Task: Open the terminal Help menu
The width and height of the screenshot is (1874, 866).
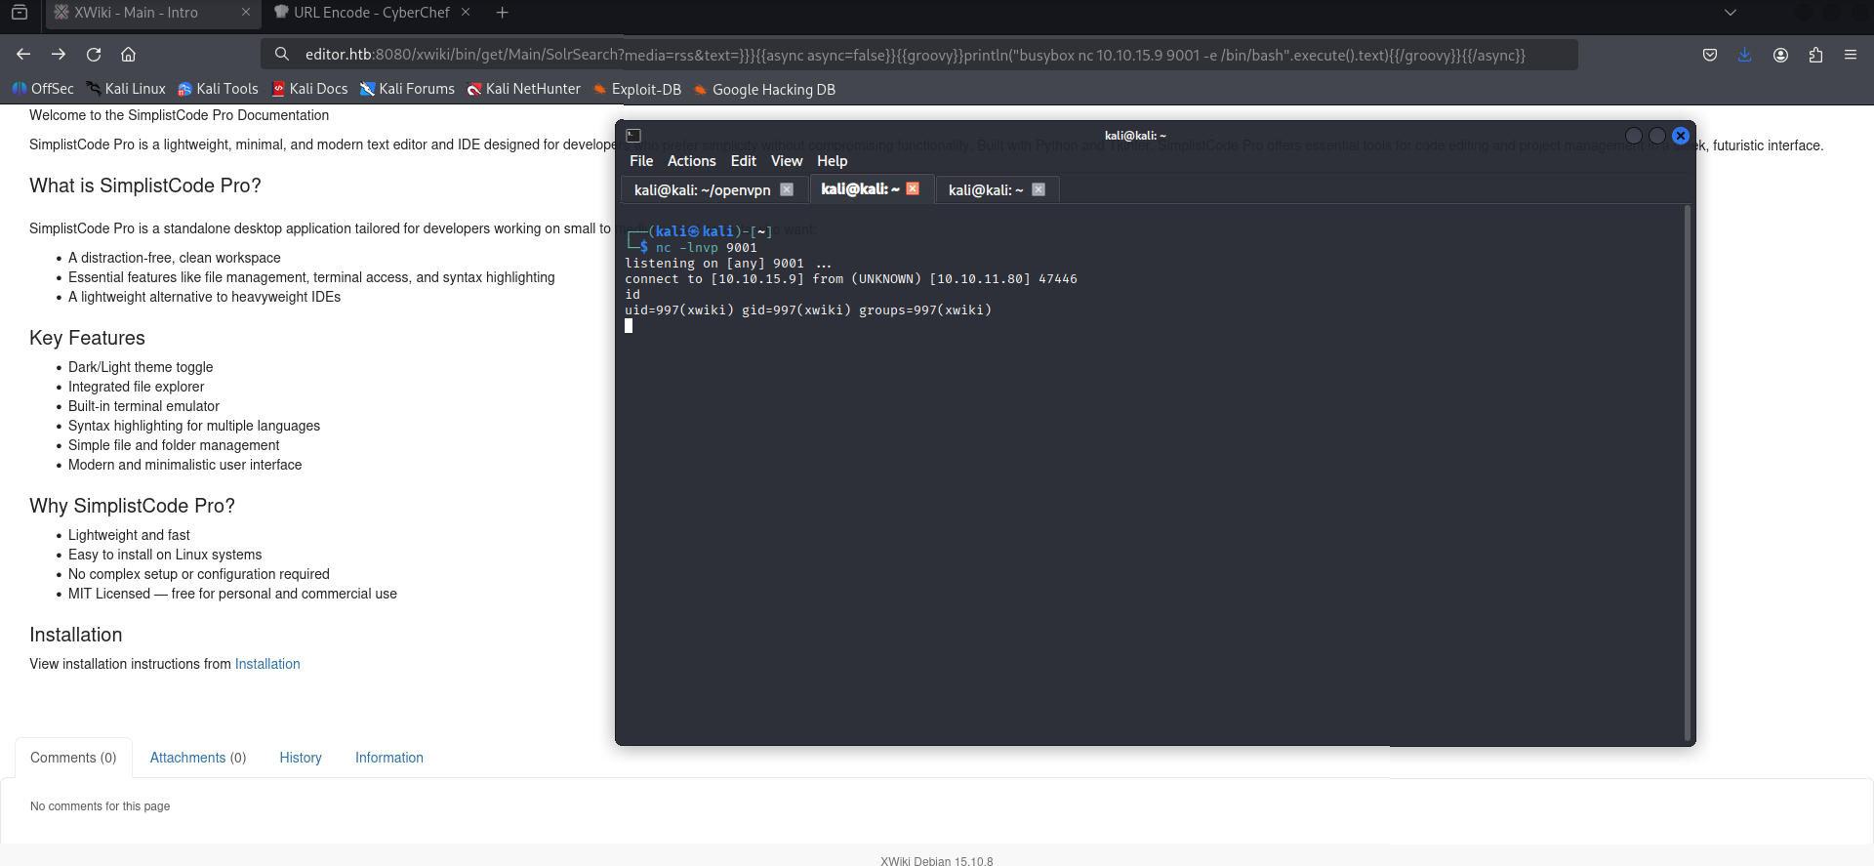Action: click(833, 161)
